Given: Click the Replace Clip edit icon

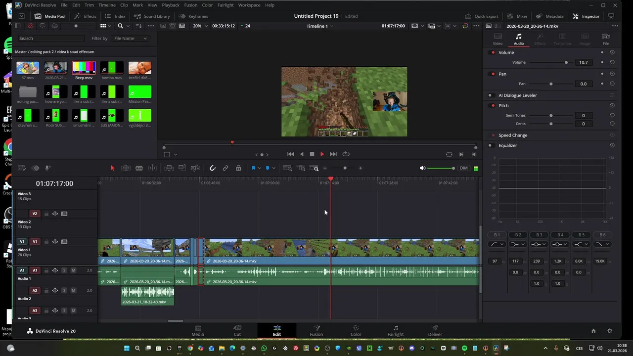Looking at the screenshot, I should tap(195, 168).
